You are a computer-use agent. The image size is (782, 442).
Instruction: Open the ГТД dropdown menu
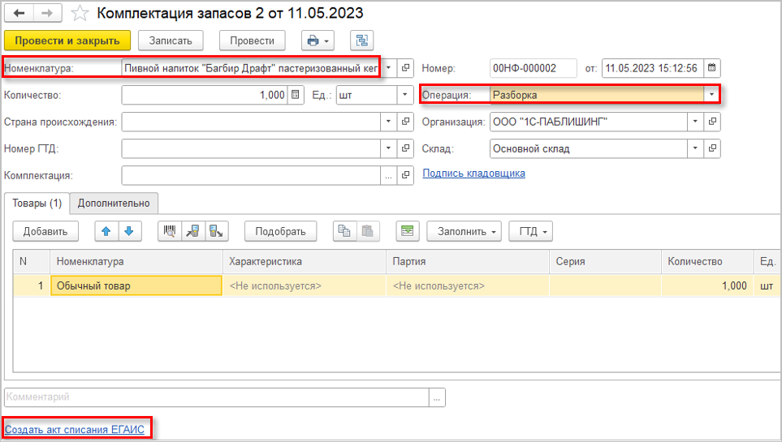[530, 231]
